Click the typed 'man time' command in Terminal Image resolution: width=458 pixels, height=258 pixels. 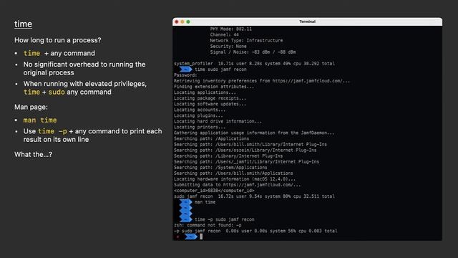point(205,202)
